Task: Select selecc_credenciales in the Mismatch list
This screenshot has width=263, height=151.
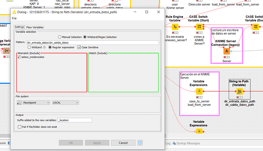Action: (33, 57)
